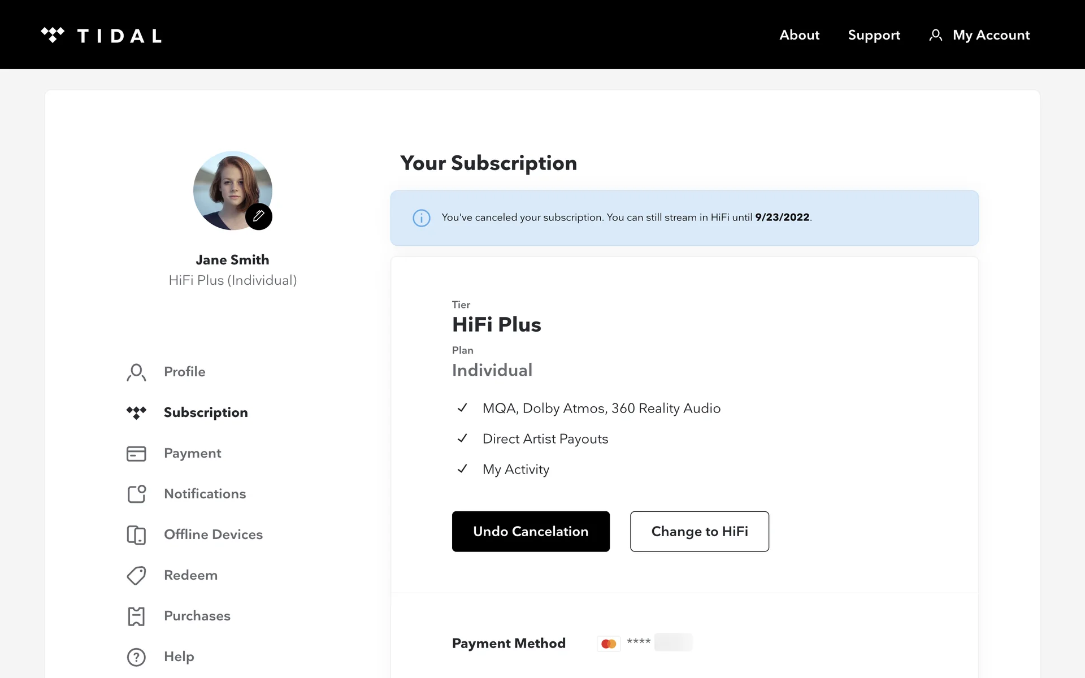Click the Help question mark icon
The height and width of the screenshot is (678, 1085).
click(x=136, y=657)
